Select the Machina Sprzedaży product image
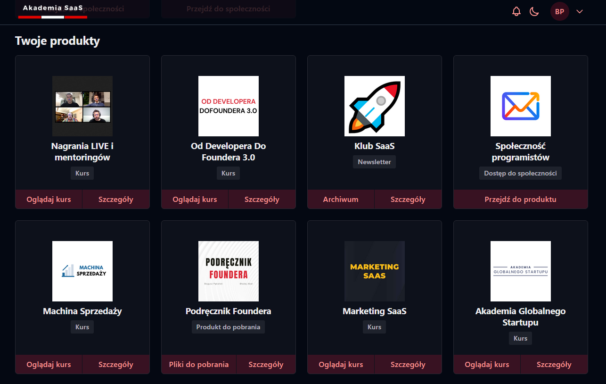 [x=82, y=271]
